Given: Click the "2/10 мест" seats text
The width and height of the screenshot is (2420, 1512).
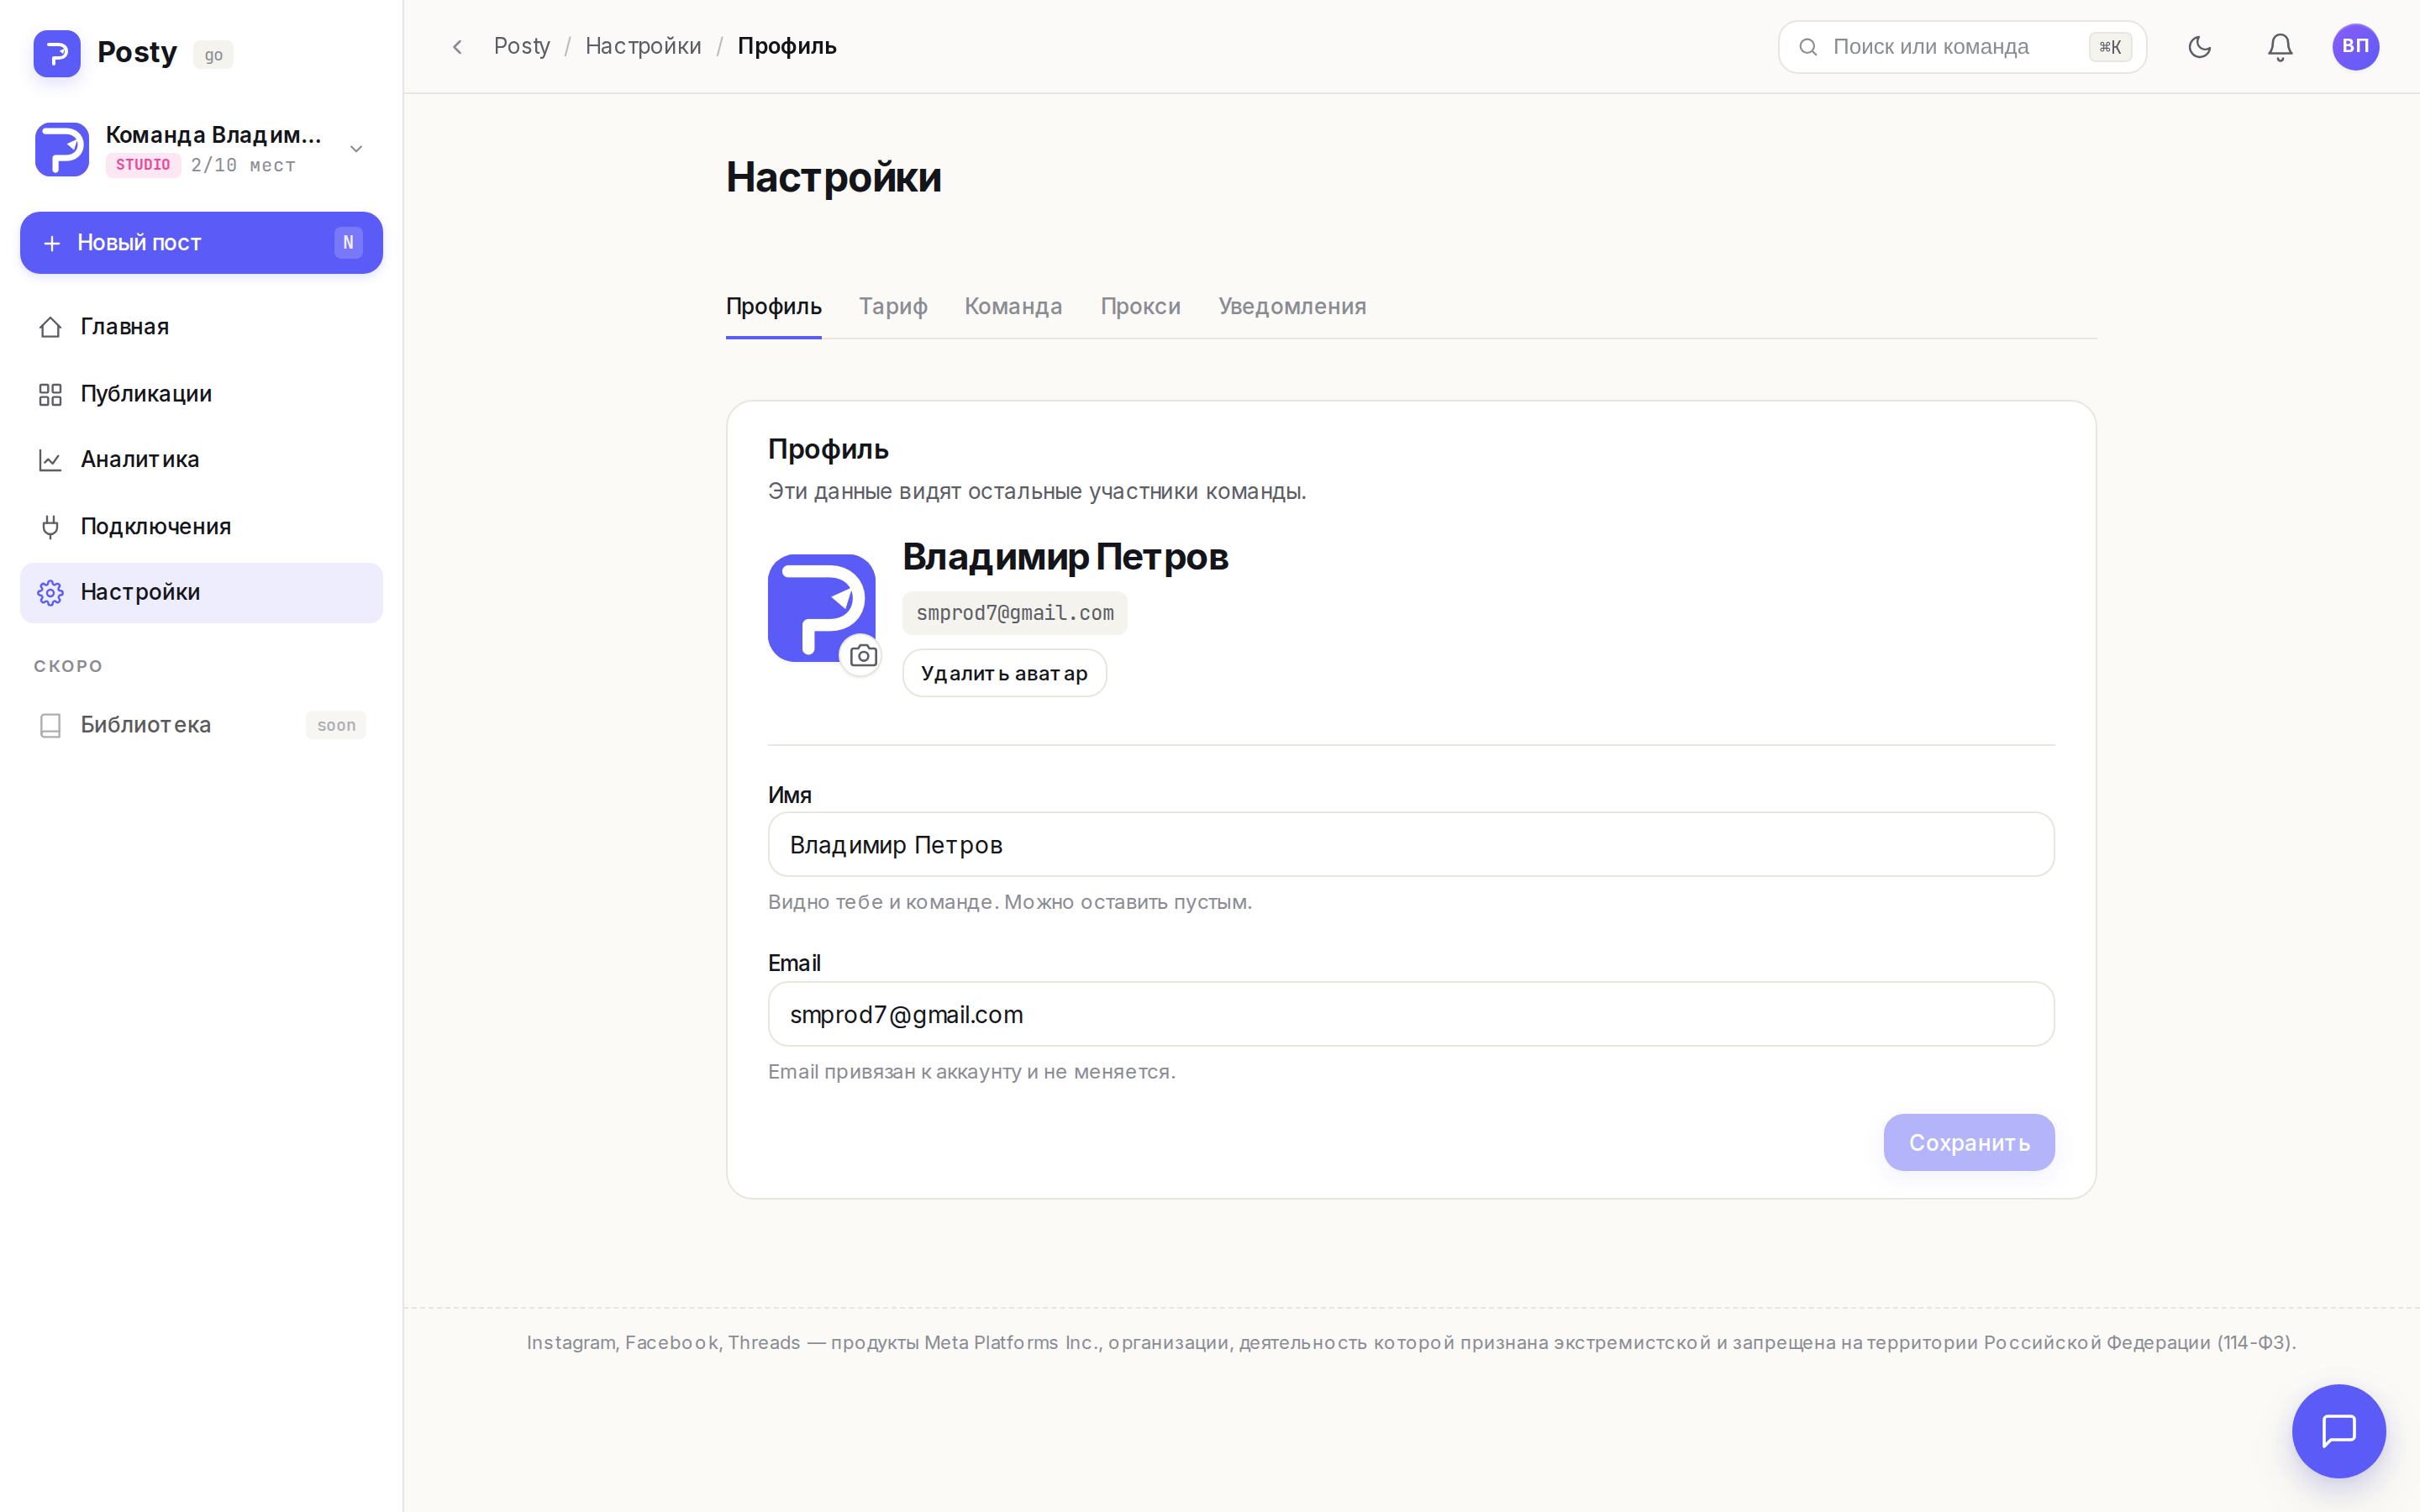Looking at the screenshot, I should coord(243,165).
